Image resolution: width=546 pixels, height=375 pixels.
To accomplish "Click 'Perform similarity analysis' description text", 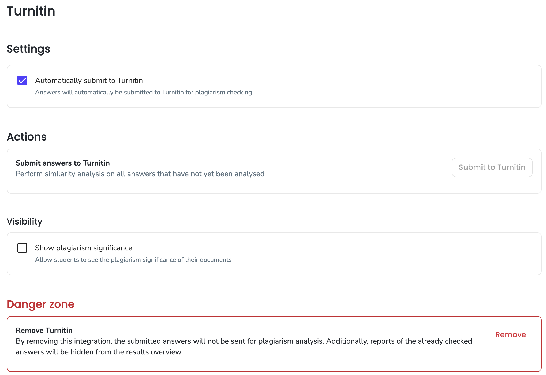I will pos(140,174).
